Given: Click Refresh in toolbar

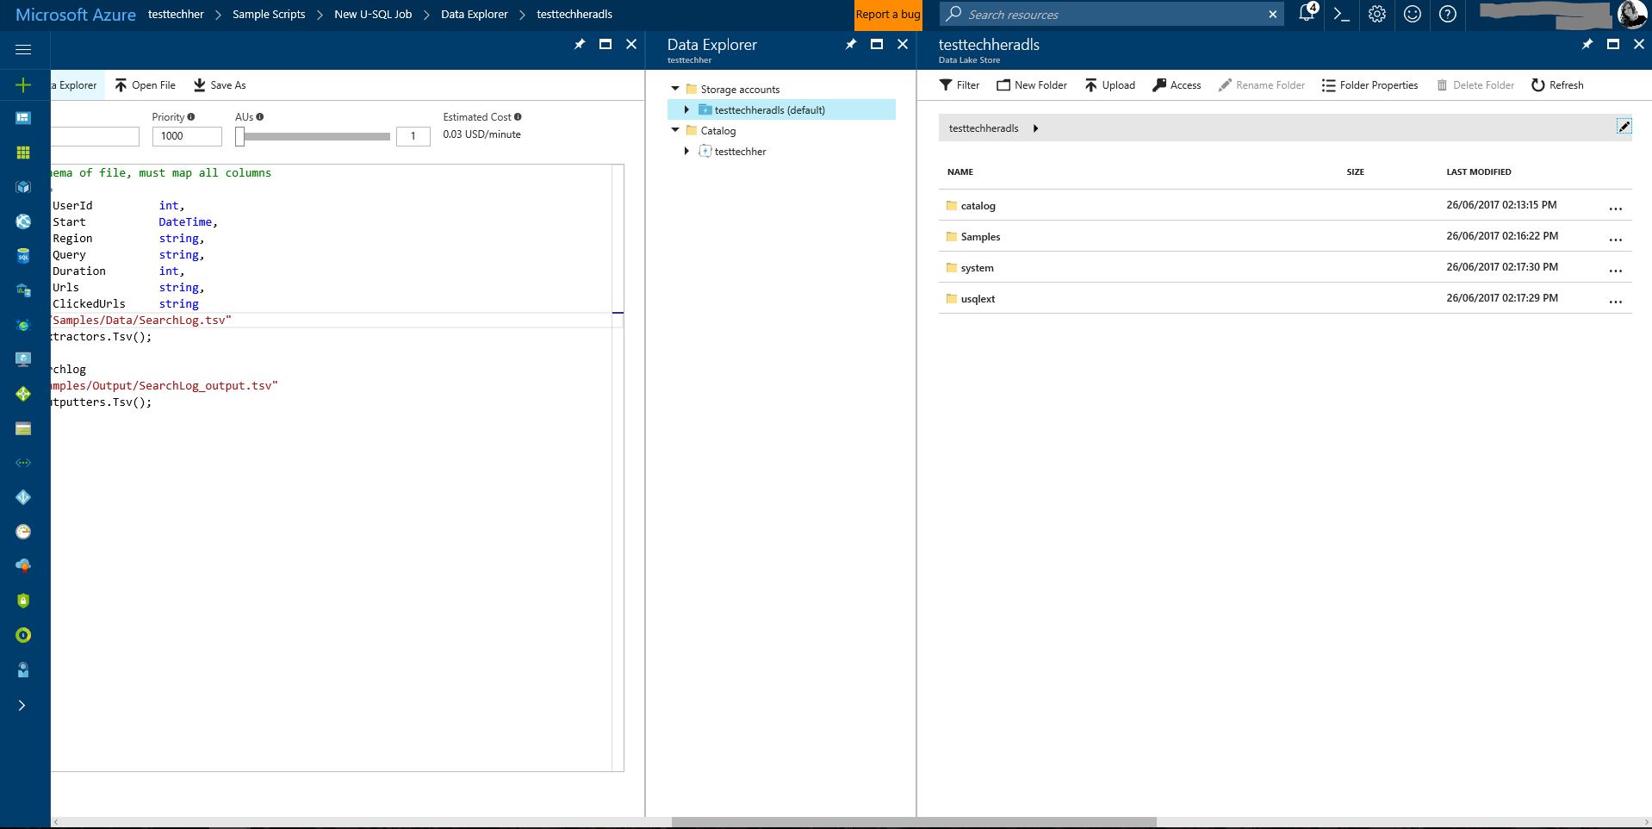Looking at the screenshot, I should (1557, 84).
